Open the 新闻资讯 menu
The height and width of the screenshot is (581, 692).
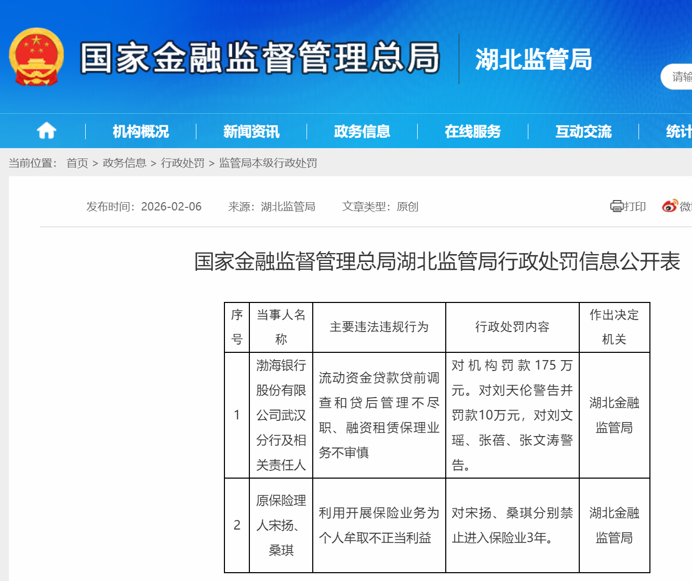click(251, 131)
